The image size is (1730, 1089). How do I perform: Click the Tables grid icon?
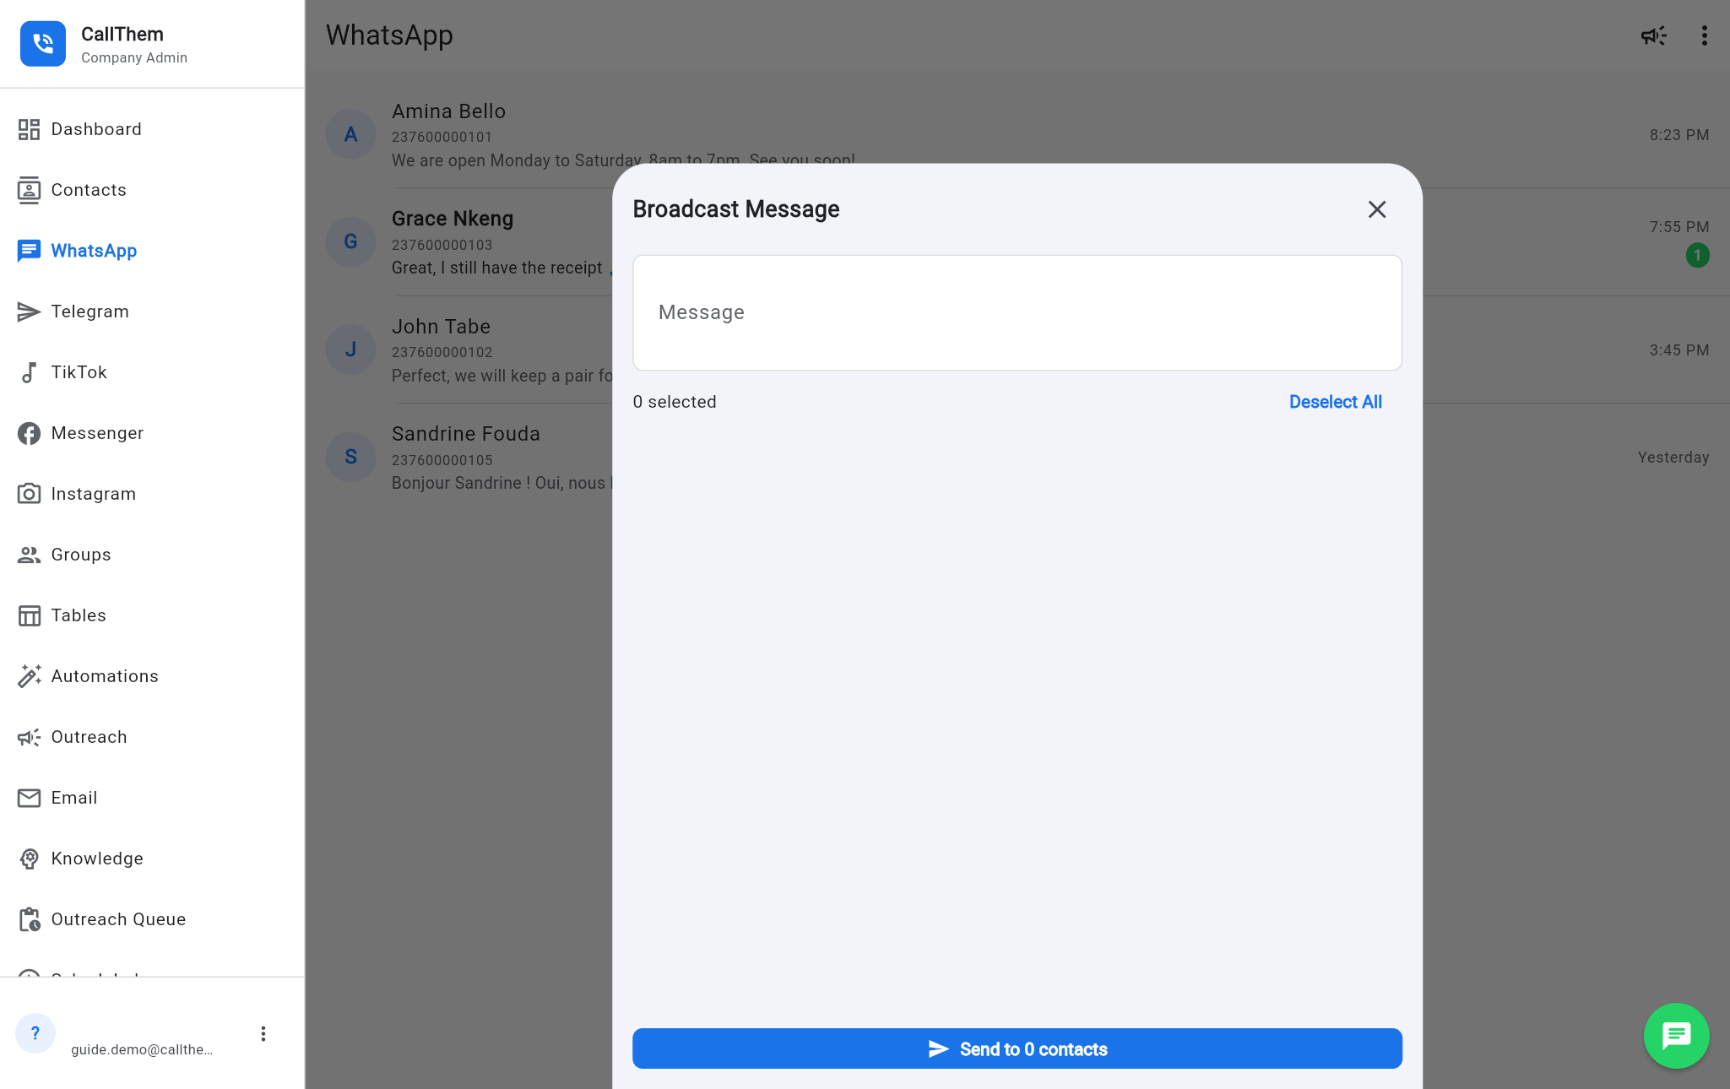tap(29, 615)
